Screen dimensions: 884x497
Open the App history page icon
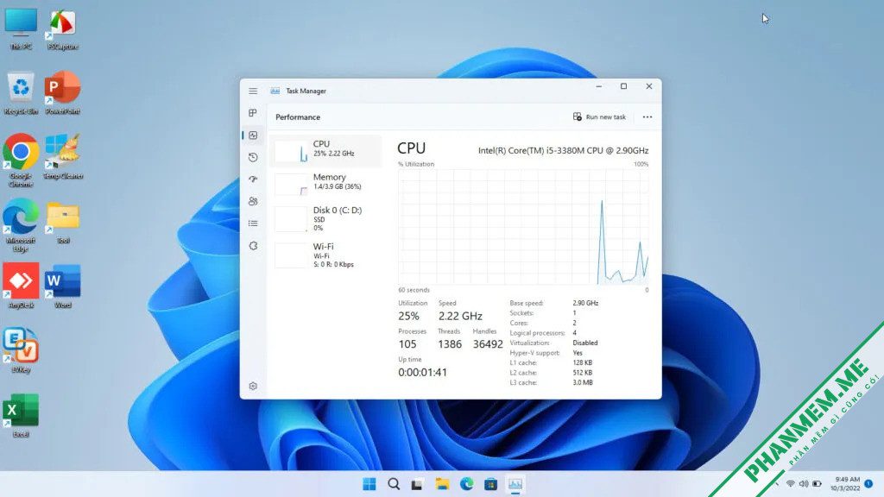click(x=253, y=157)
